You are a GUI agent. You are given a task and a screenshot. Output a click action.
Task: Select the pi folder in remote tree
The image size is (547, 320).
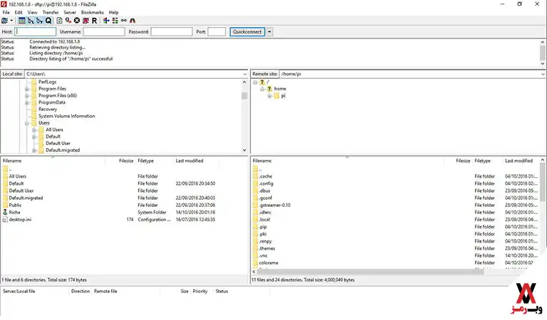[283, 96]
